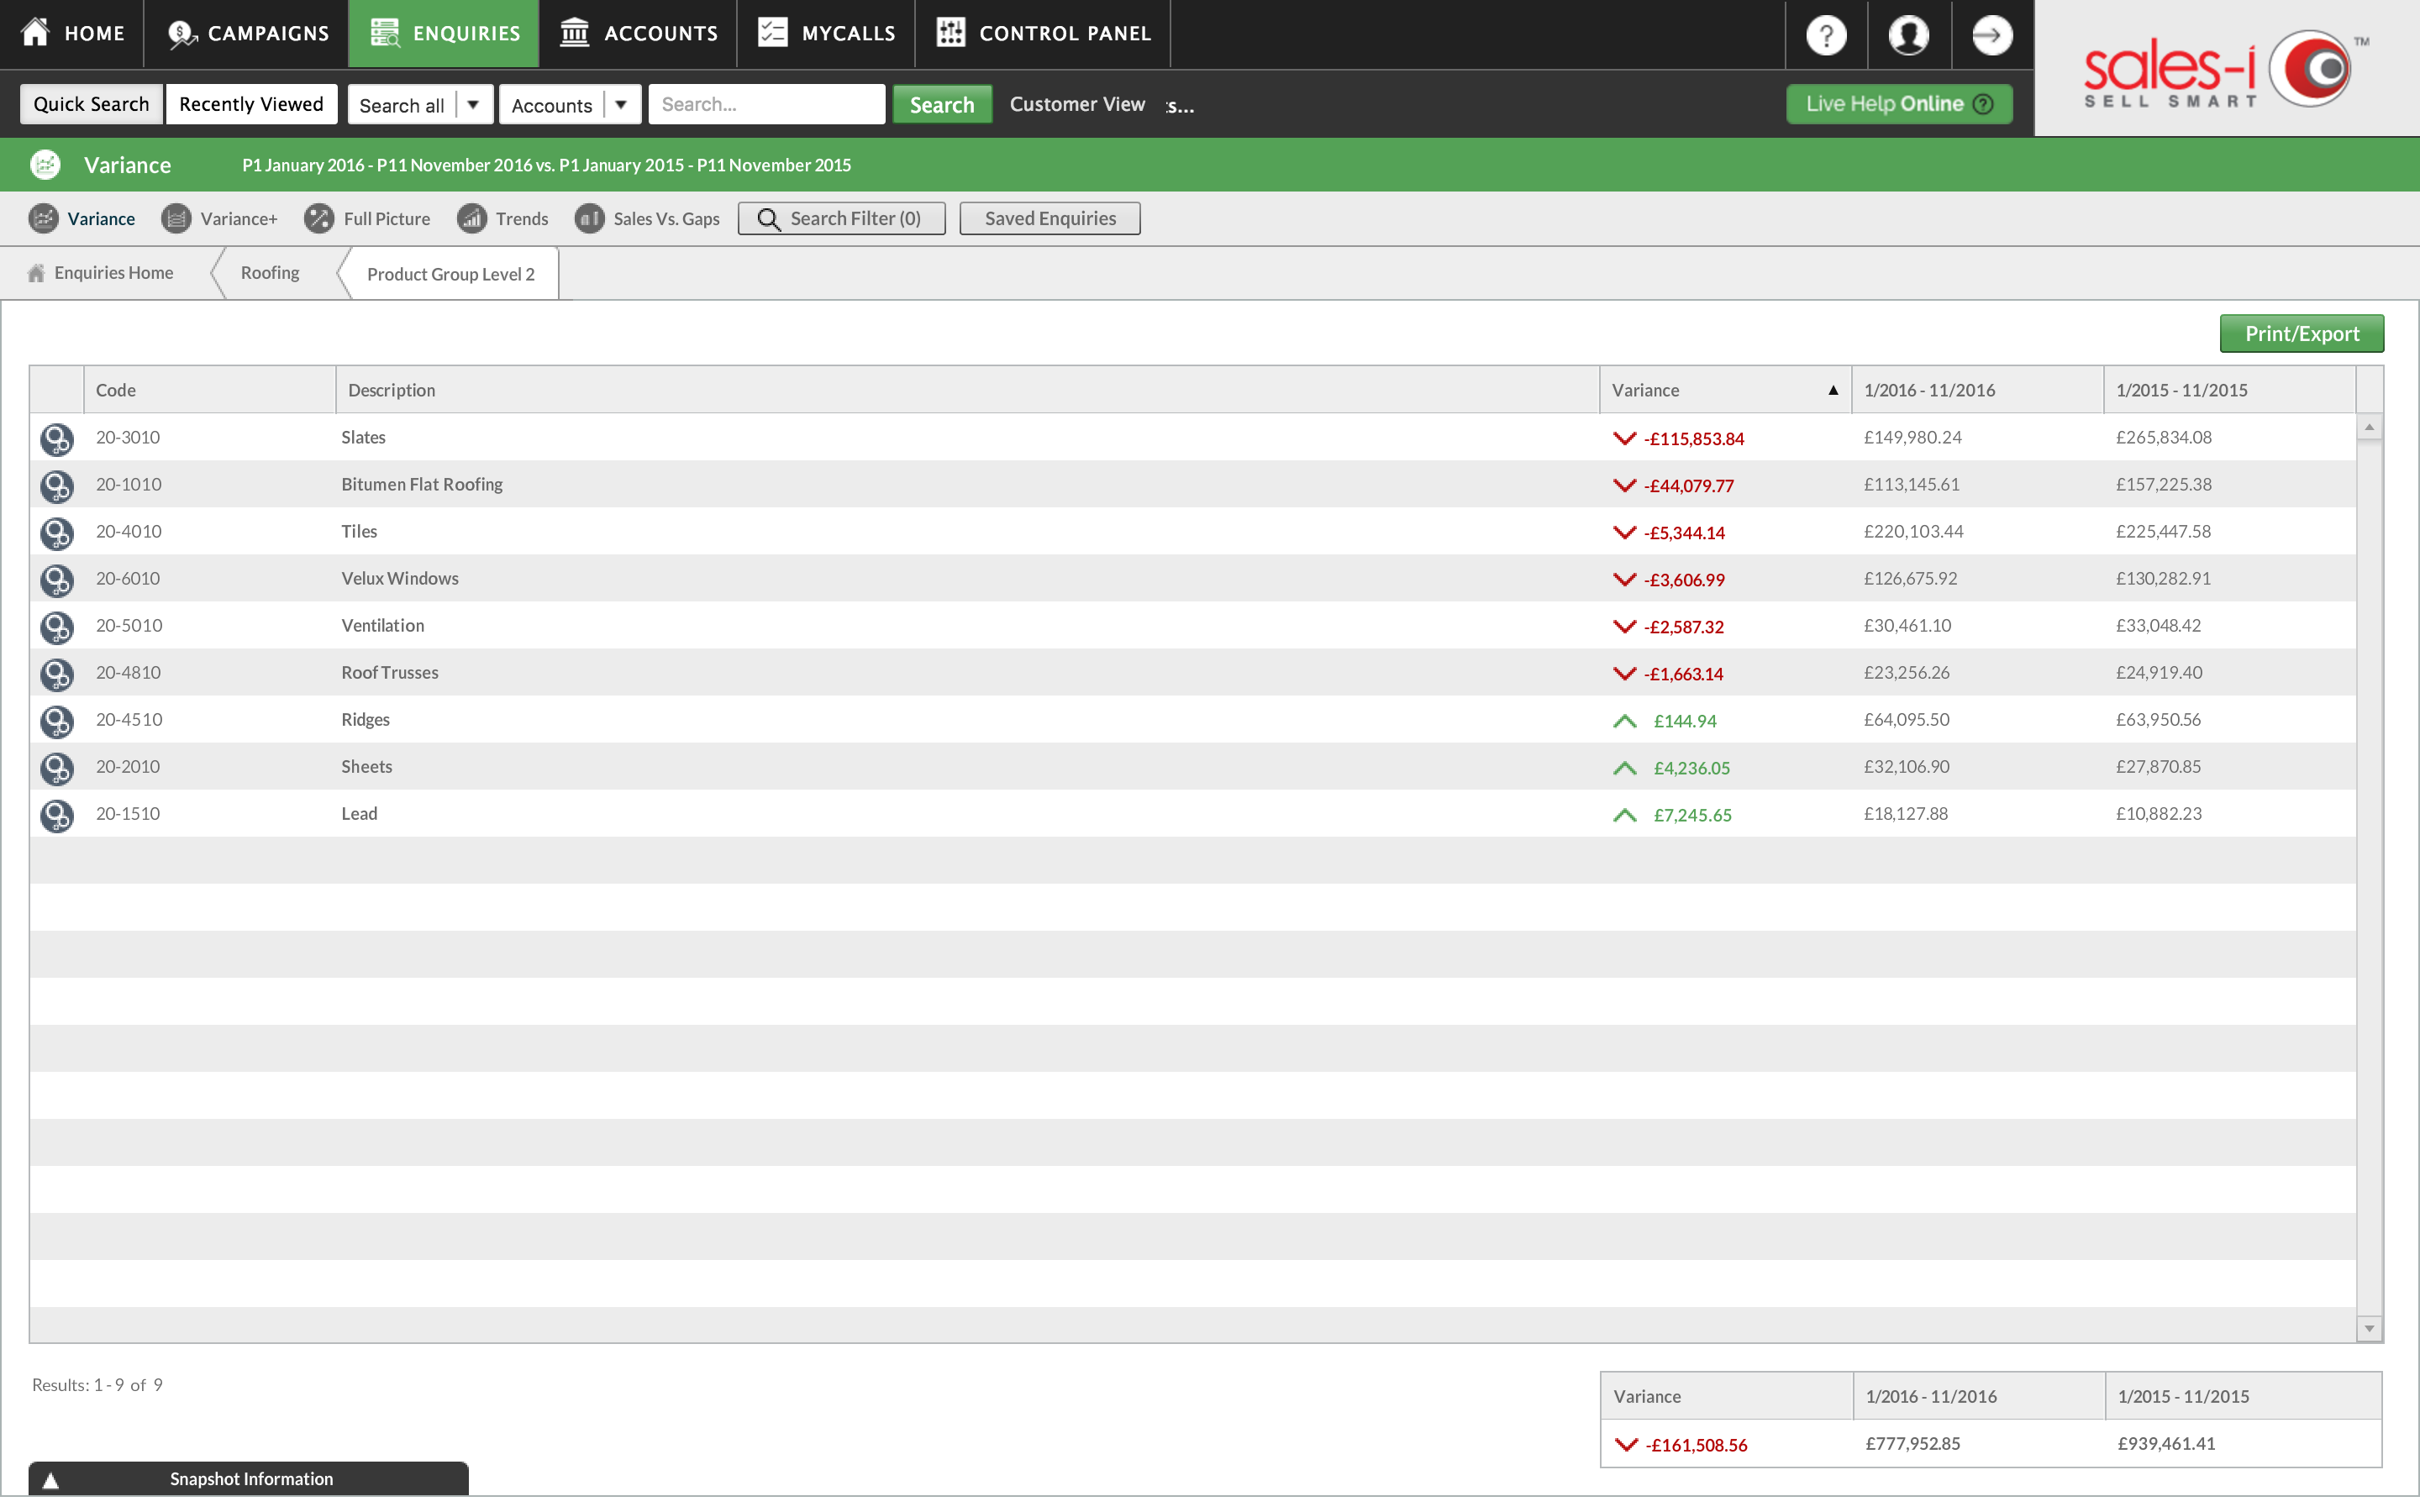Open the user profile icon
The width and height of the screenshot is (2420, 1512).
click(1908, 35)
